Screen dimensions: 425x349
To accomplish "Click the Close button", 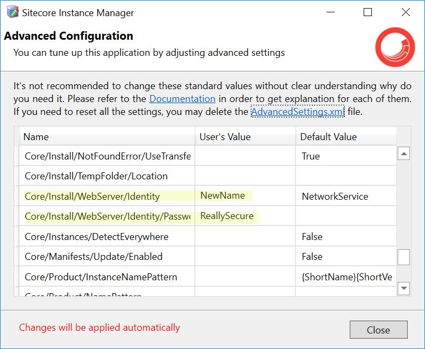I will [x=378, y=330].
